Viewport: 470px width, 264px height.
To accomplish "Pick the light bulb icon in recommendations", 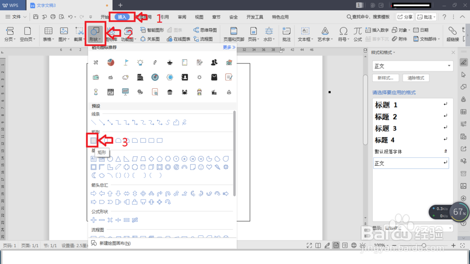I will pyautogui.click(x=140, y=62).
